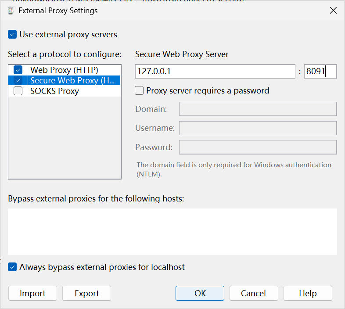Close the External Proxy Settings dialog

(x=333, y=11)
